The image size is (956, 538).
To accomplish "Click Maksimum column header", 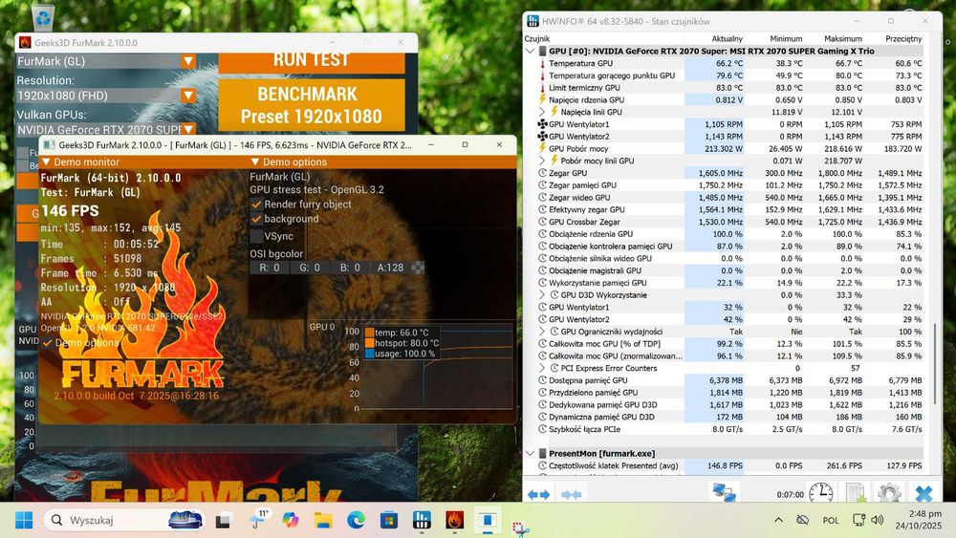I will coord(843,38).
